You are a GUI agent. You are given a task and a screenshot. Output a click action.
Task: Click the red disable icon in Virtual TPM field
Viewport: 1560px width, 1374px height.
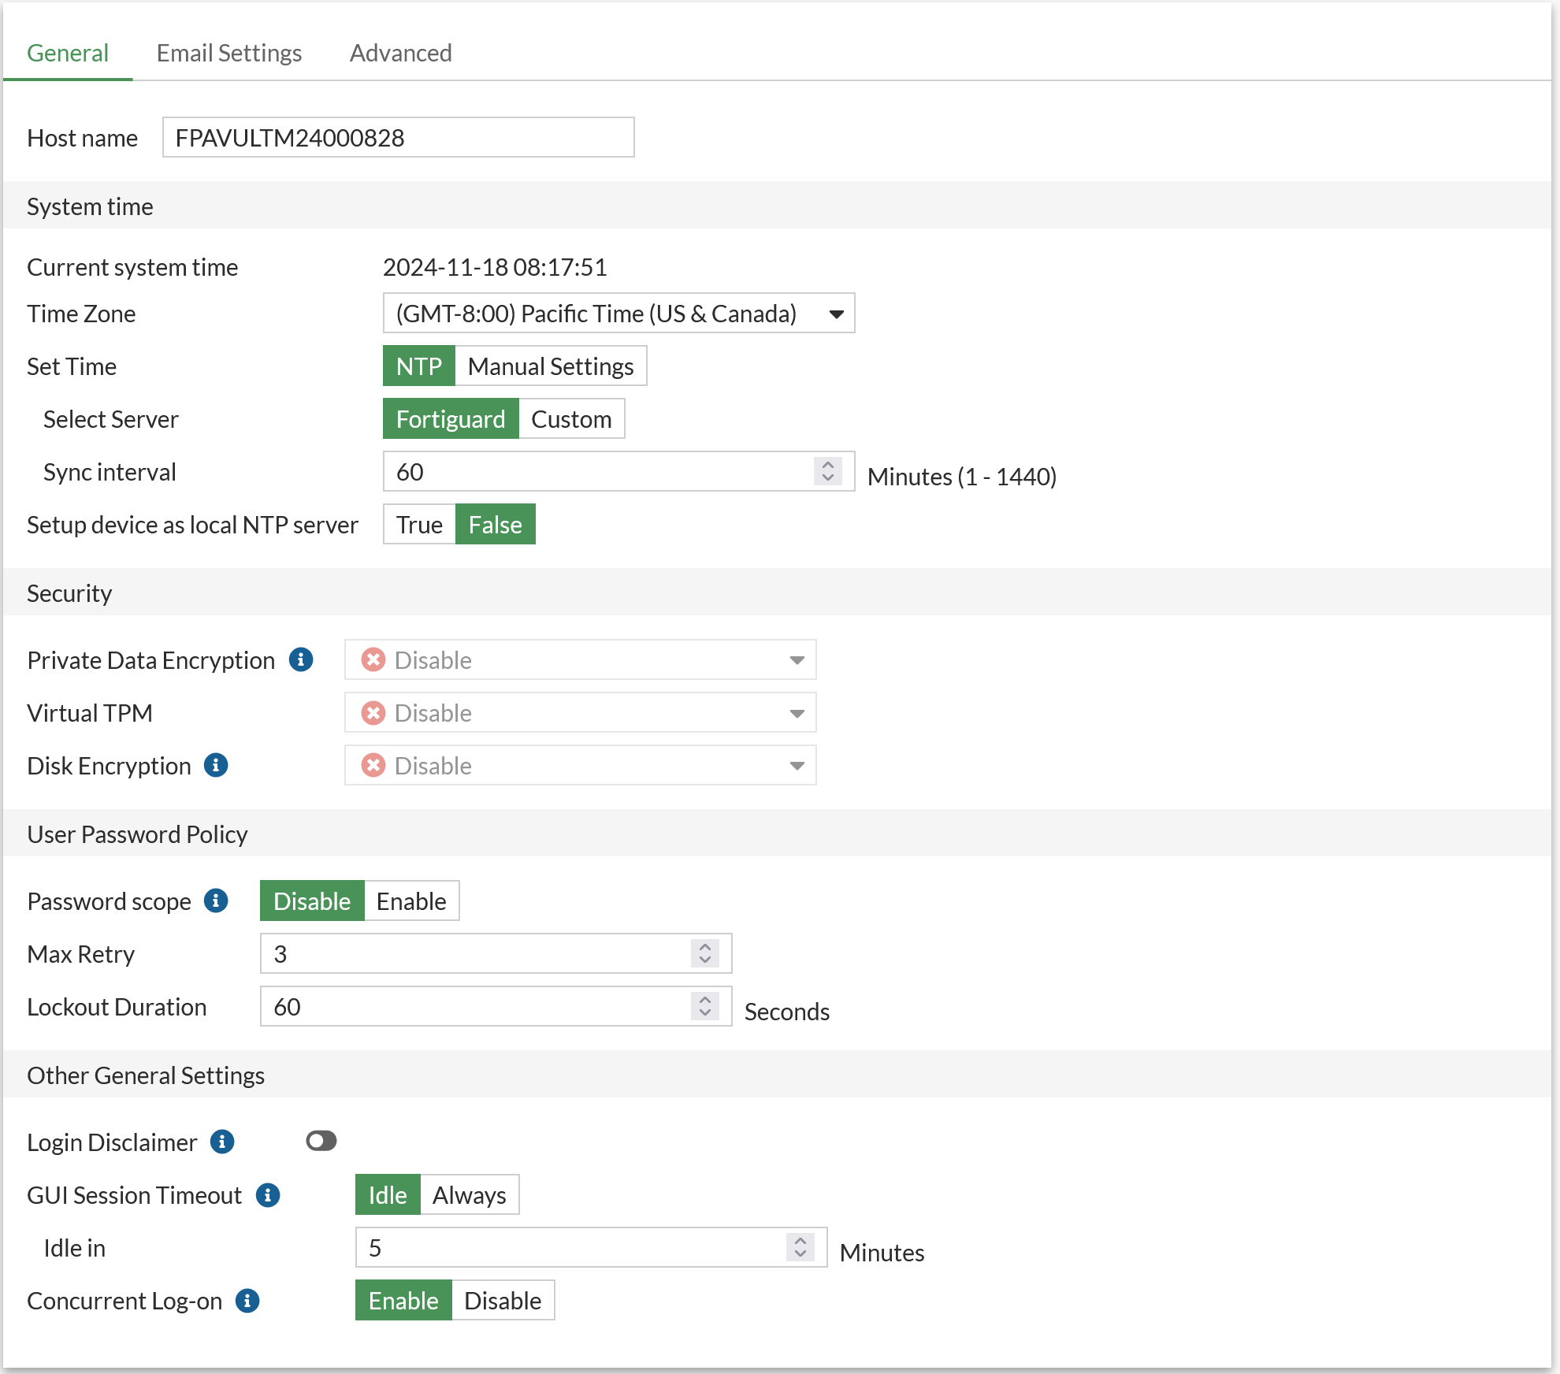click(373, 712)
